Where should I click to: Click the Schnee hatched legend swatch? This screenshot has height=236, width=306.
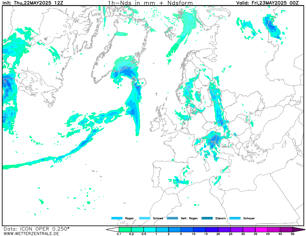(145, 218)
